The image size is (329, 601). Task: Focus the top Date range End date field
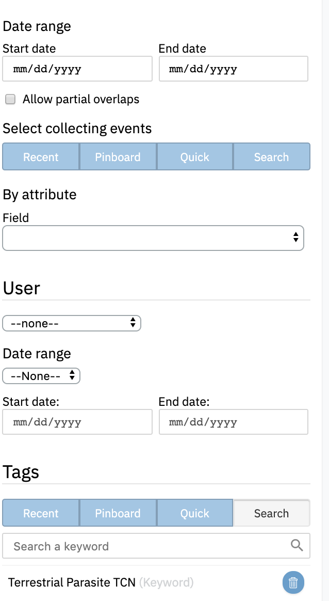234,69
